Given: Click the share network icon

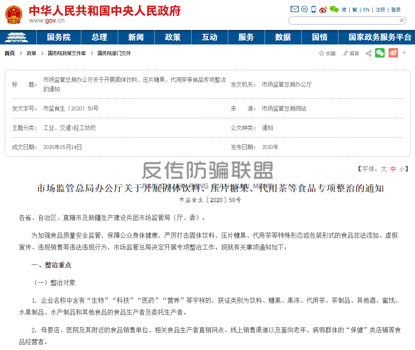Looking at the screenshot, I should (368, 53).
